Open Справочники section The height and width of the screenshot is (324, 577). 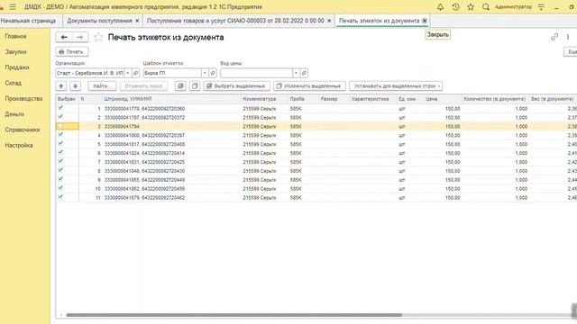23,130
